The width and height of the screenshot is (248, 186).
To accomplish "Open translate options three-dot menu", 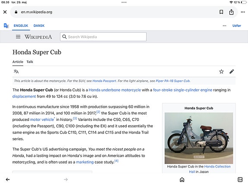I will (x=224, y=25).
